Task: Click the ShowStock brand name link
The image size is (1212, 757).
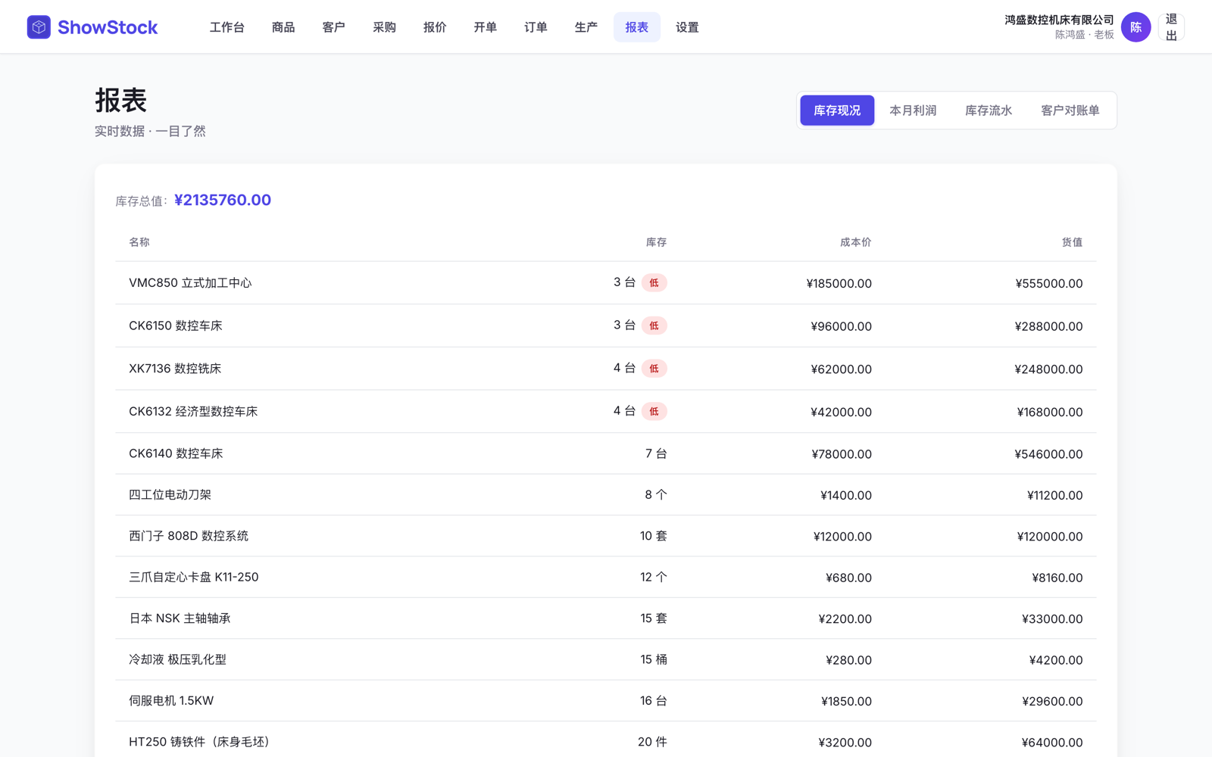Action: [x=108, y=27]
